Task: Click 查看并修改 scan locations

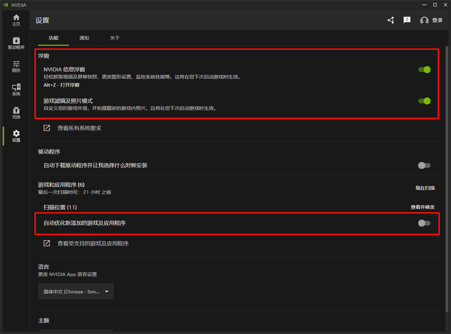Action: (x=423, y=207)
